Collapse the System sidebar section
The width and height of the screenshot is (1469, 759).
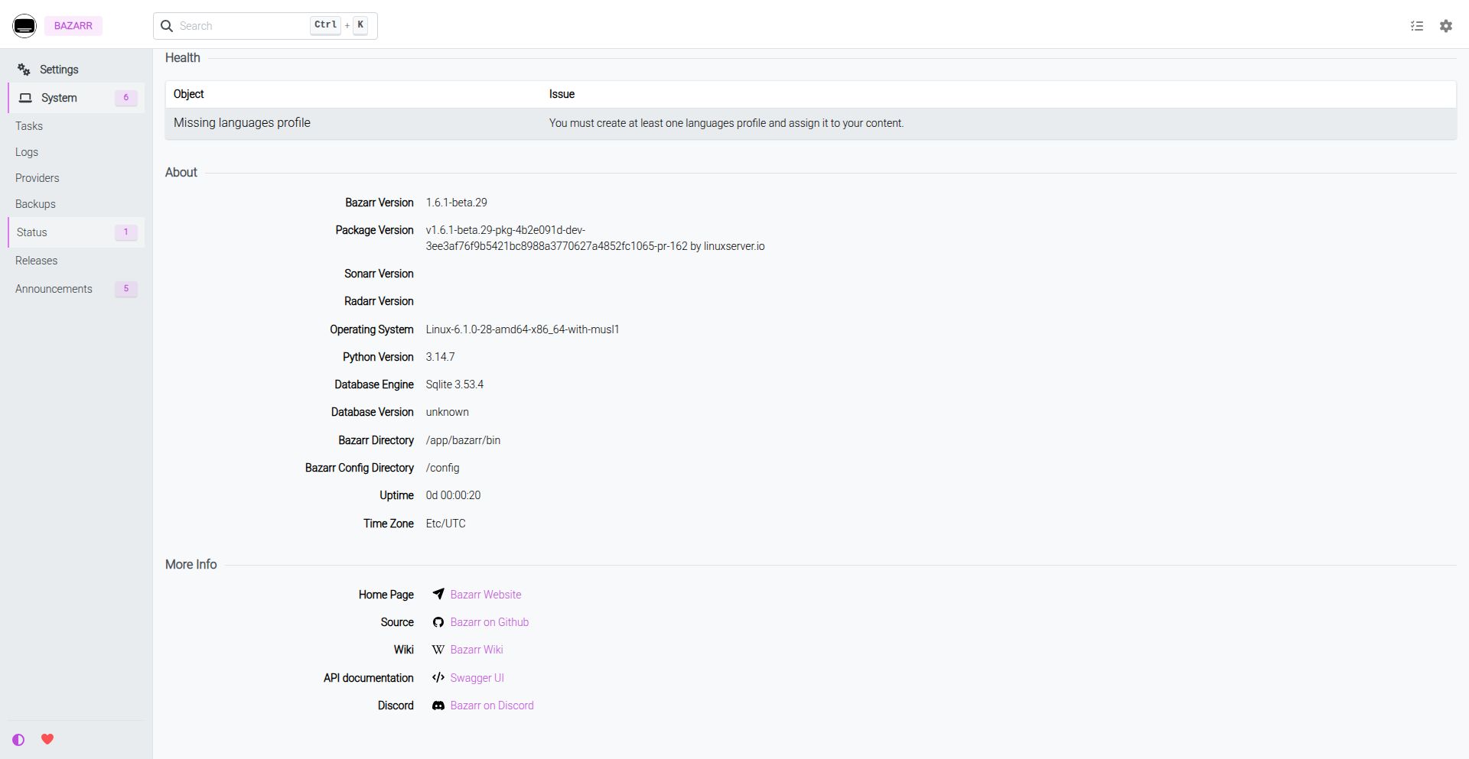point(77,98)
